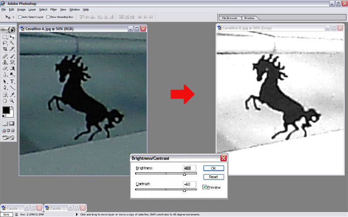The width and height of the screenshot is (348, 217).
Task: Click the Contrast slider handle
Action: pyautogui.click(x=184, y=190)
